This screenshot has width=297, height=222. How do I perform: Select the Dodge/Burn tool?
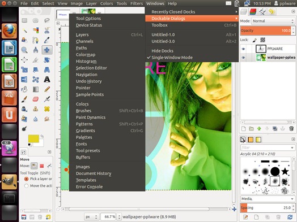tap(24, 129)
